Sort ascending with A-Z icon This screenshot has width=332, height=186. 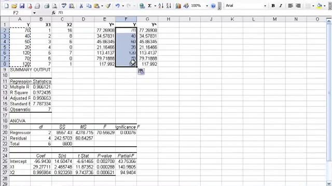[x=161, y=6]
